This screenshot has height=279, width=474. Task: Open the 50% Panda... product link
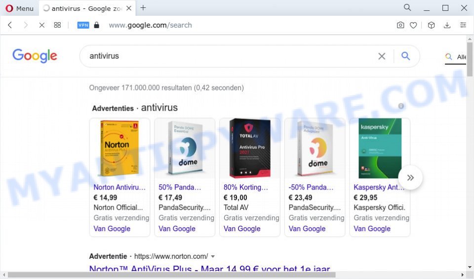(x=180, y=187)
